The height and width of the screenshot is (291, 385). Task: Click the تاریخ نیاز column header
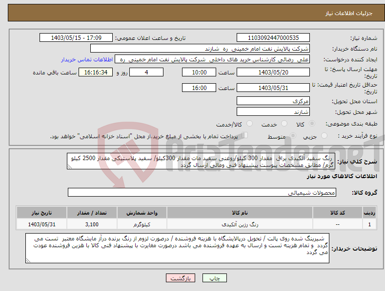(42, 213)
